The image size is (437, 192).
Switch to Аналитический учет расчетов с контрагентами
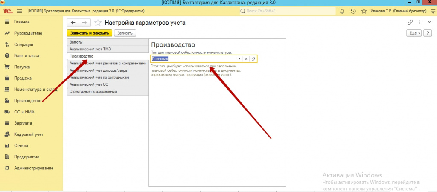[x=108, y=63]
